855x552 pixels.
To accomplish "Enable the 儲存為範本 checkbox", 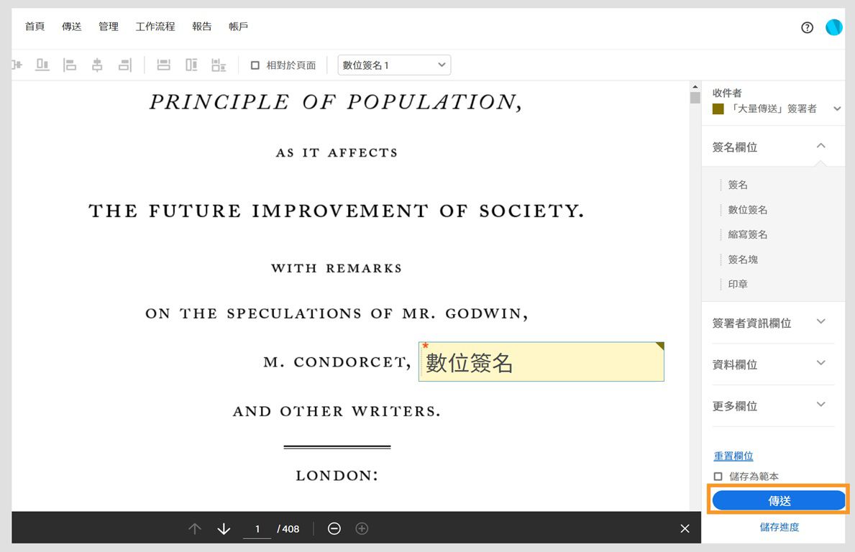I will (718, 477).
